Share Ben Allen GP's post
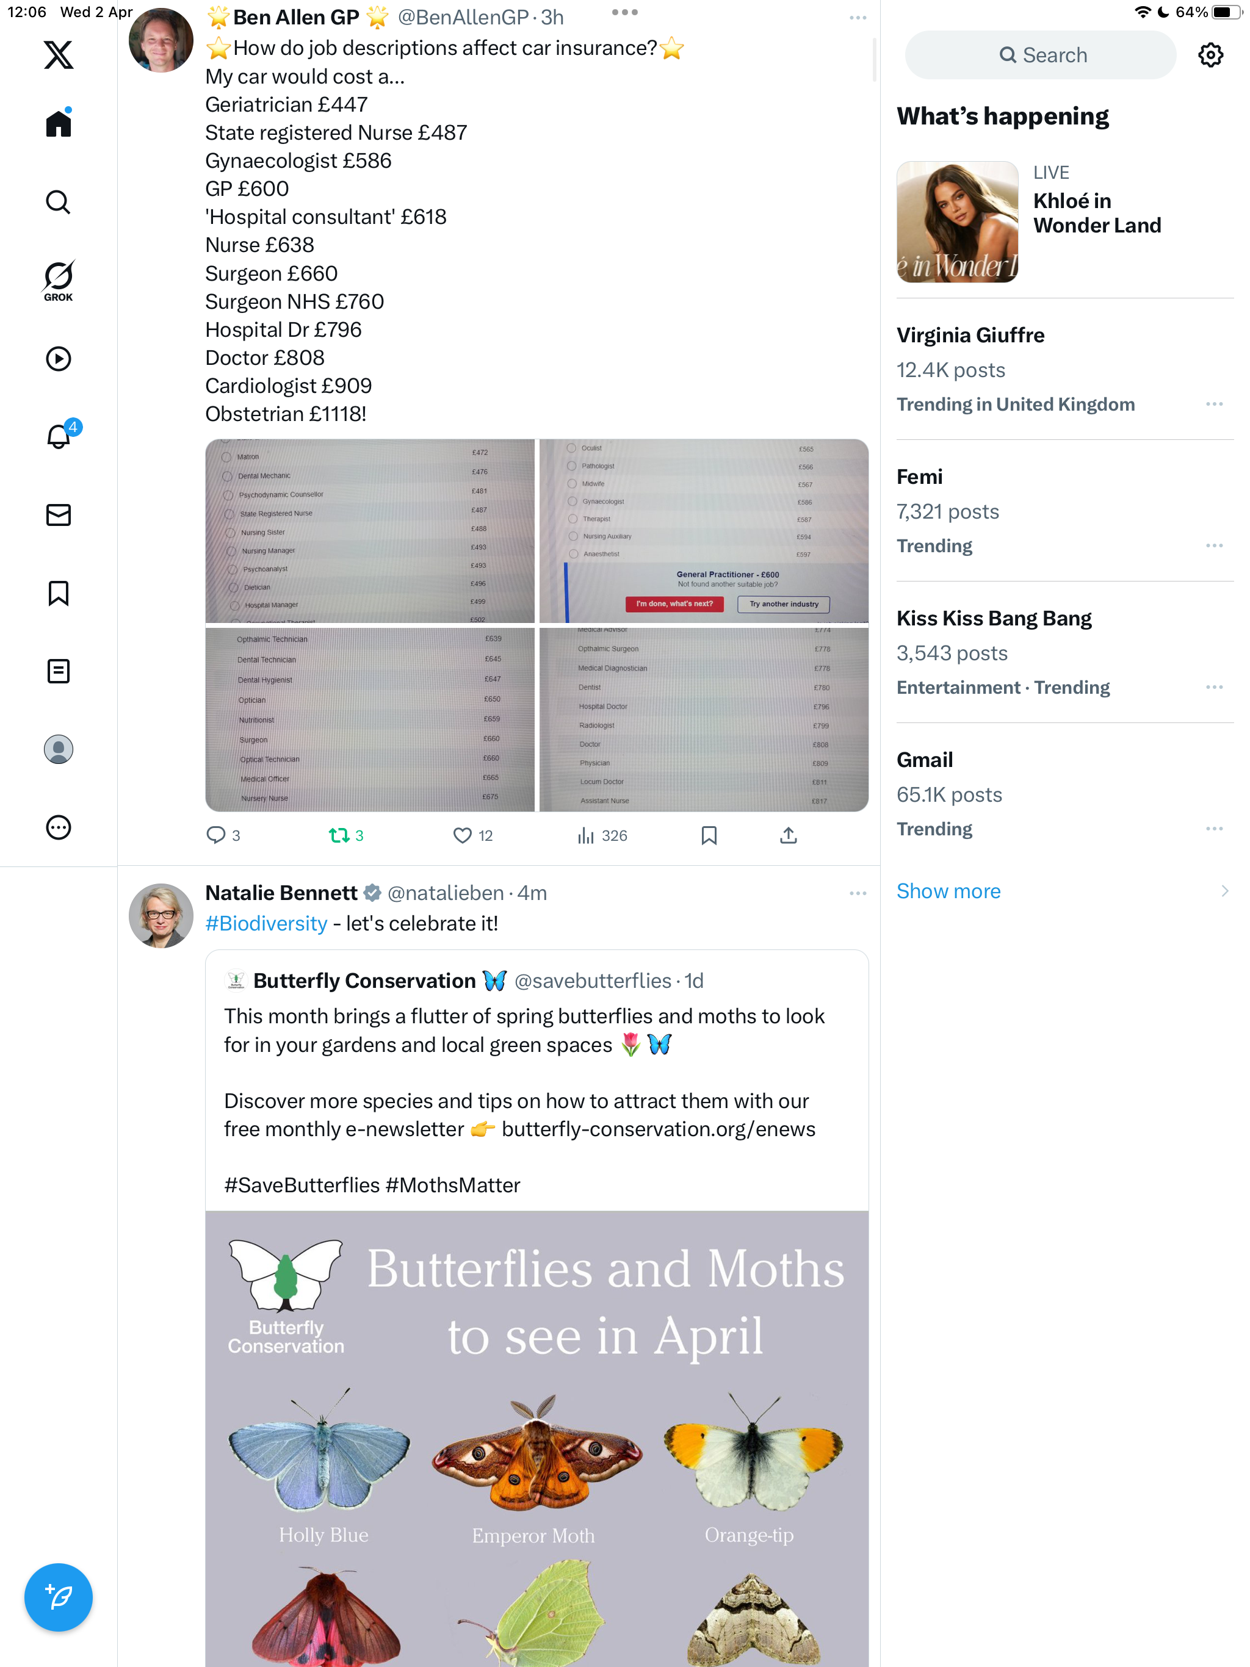 point(788,835)
